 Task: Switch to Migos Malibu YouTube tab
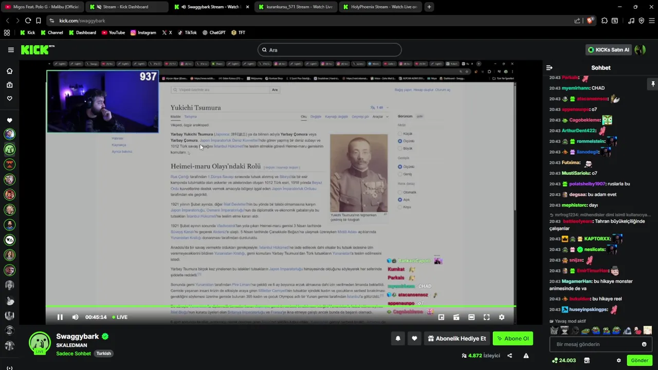pyautogui.click(x=42, y=7)
